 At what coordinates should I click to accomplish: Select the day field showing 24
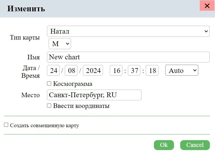(x=53, y=70)
